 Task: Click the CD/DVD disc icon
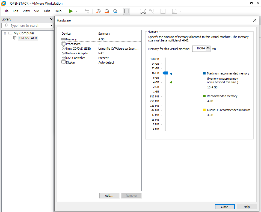pos(63,48)
